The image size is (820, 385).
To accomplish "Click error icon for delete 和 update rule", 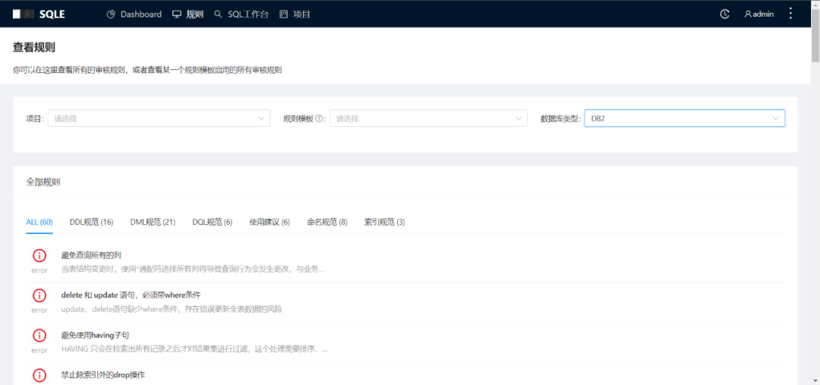I will pyautogui.click(x=39, y=295).
